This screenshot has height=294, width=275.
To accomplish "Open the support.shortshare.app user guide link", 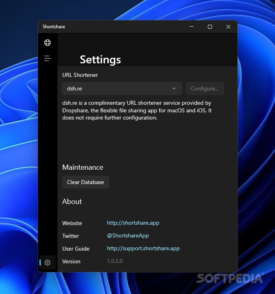I will coord(143,248).
